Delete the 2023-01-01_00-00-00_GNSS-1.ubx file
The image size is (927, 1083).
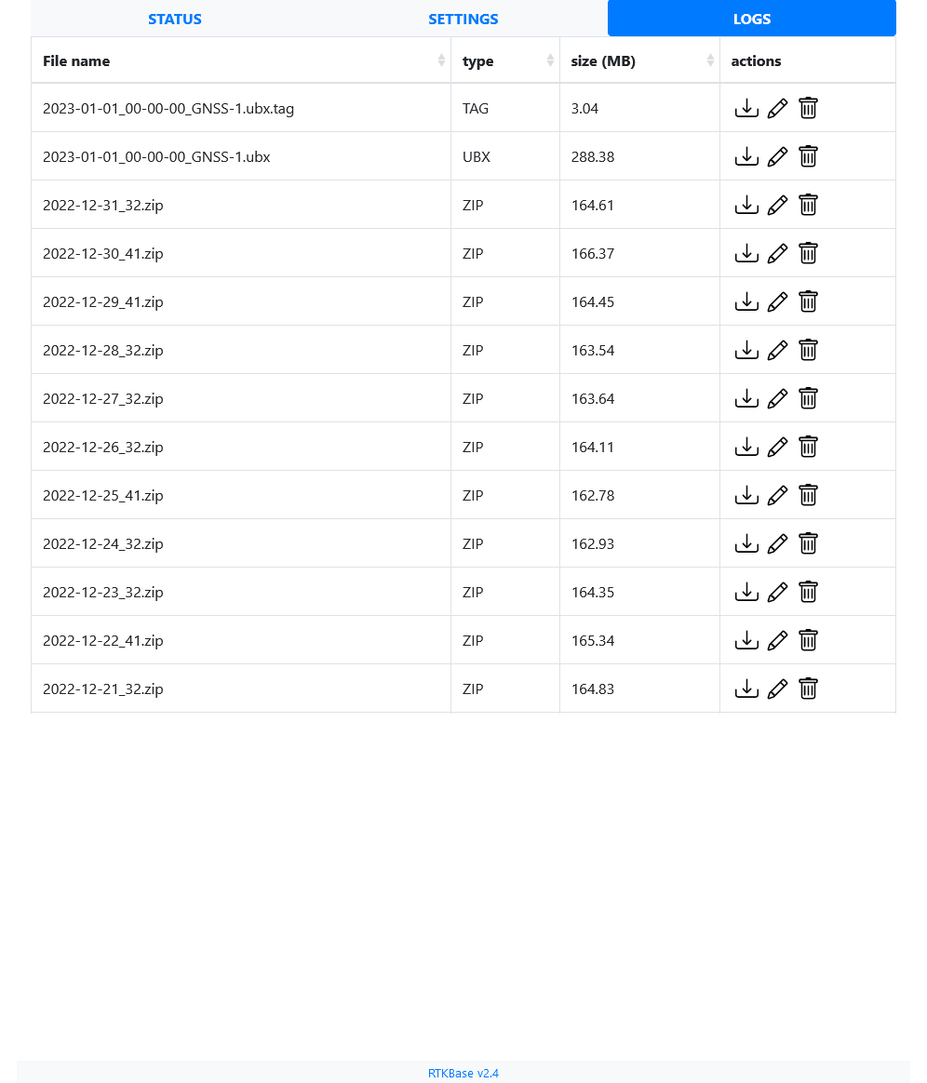[x=808, y=157]
